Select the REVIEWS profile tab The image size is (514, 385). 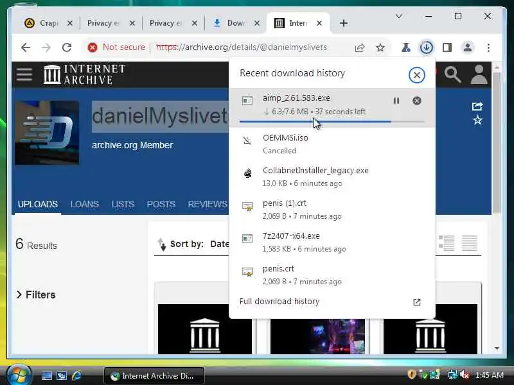coord(208,204)
